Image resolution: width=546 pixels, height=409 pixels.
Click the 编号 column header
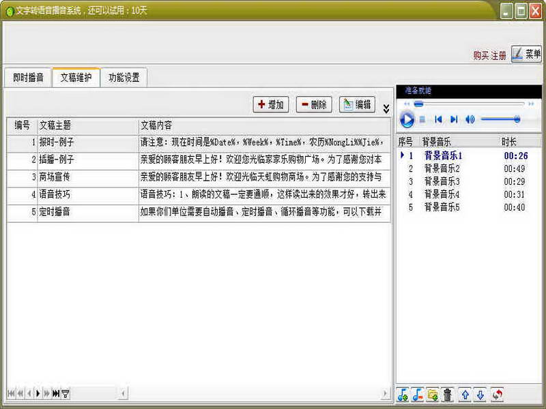[22, 125]
